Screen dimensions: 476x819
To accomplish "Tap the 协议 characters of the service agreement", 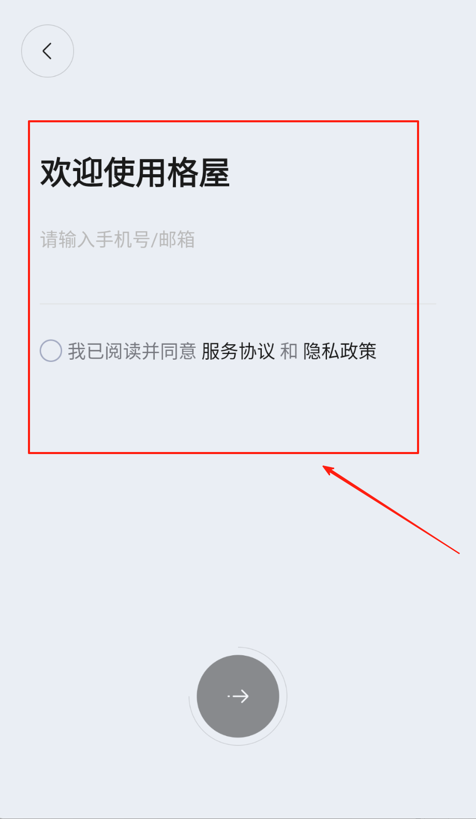I will coord(256,351).
